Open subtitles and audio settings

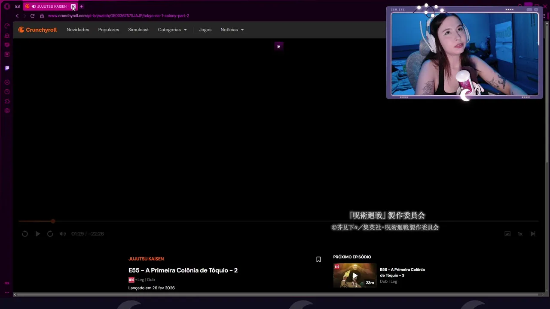coord(507,234)
